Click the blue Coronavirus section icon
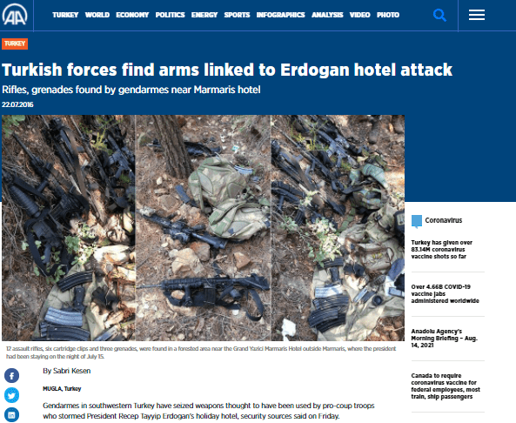This screenshot has width=516, height=423. point(417,221)
